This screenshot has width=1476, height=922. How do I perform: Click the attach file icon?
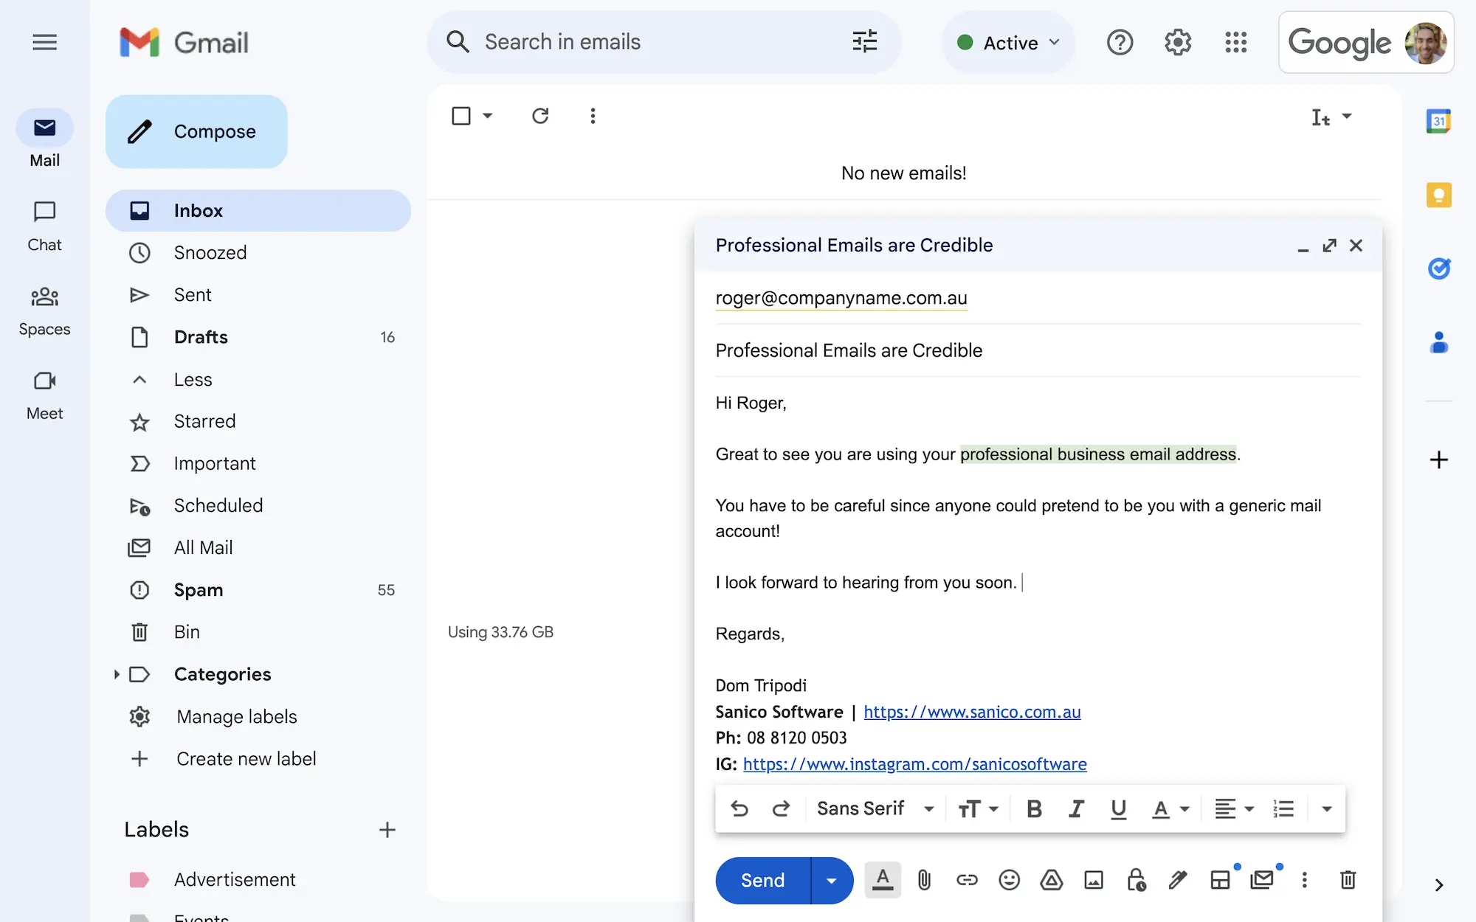coord(923,879)
